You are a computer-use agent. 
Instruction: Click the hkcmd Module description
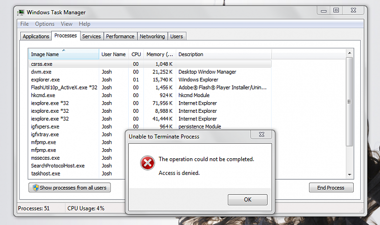tap(194, 96)
